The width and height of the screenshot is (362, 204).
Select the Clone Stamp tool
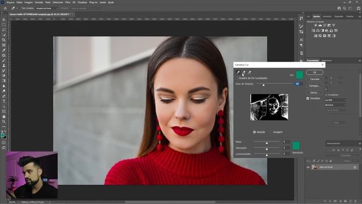(4, 66)
